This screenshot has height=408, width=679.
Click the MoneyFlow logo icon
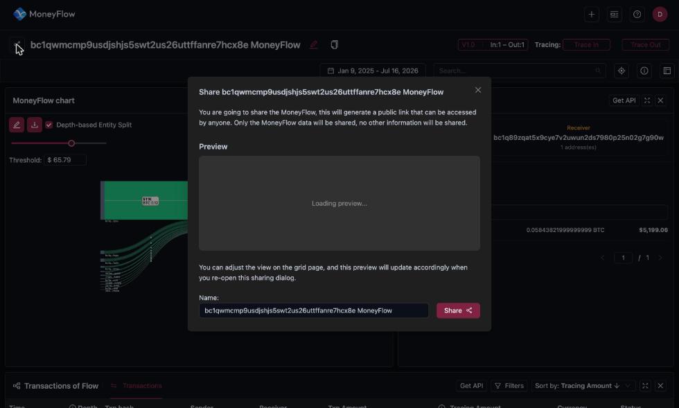click(19, 14)
